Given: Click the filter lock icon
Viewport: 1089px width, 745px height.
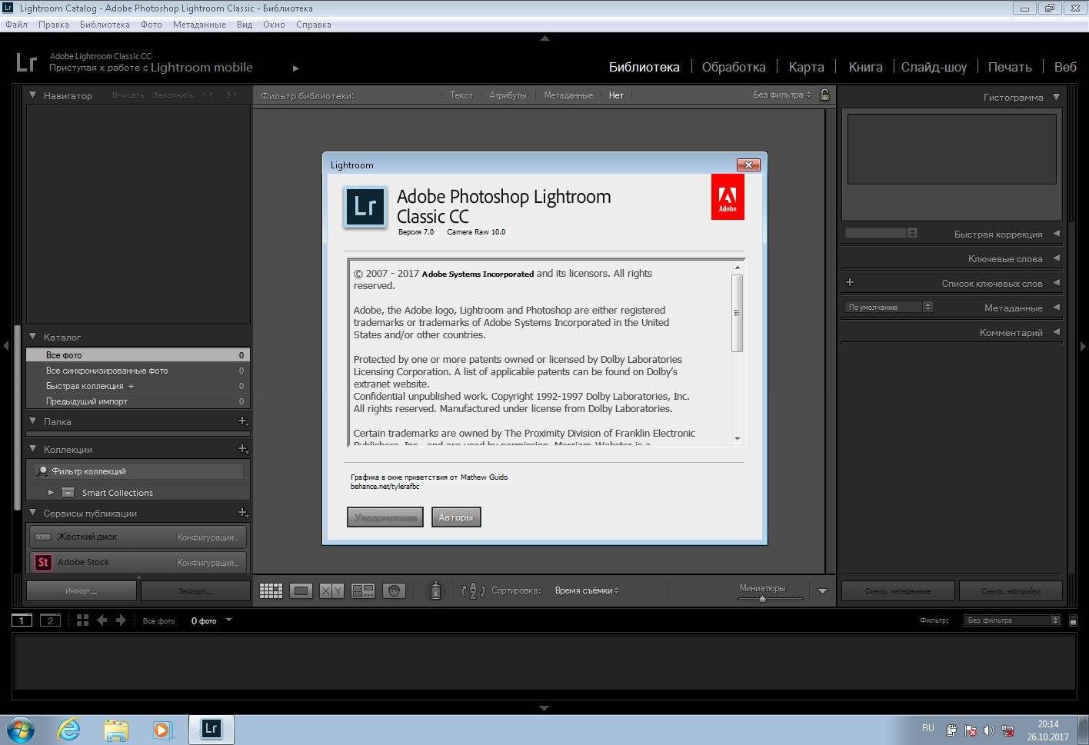Looking at the screenshot, I should [824, 95].
